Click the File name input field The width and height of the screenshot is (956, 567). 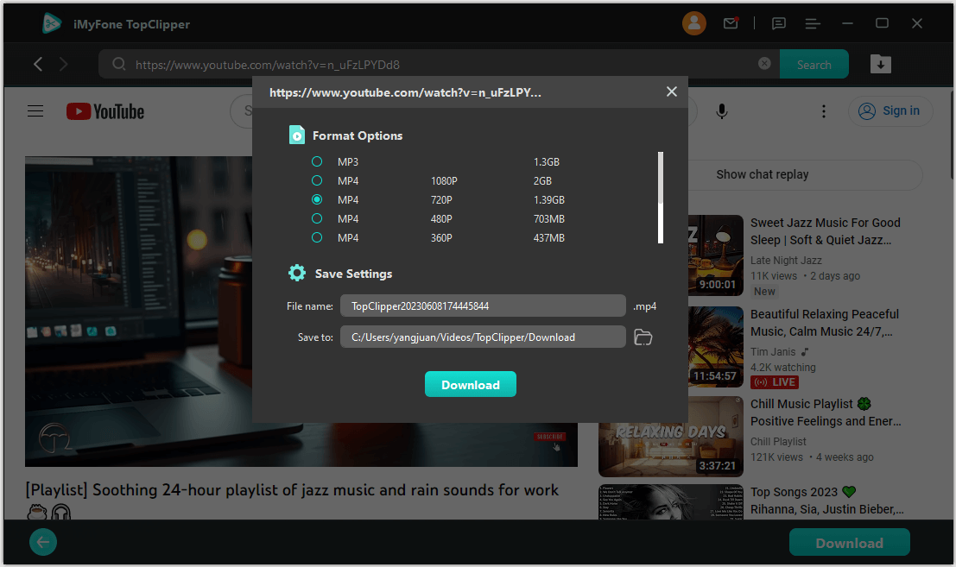482,306
